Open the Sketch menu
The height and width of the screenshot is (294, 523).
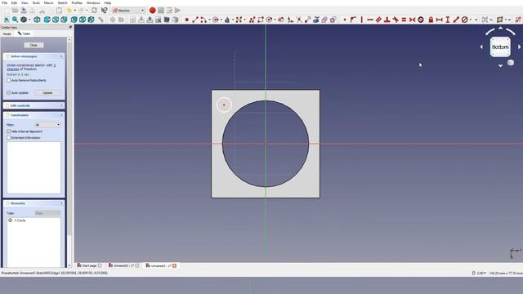pos(62,2)
